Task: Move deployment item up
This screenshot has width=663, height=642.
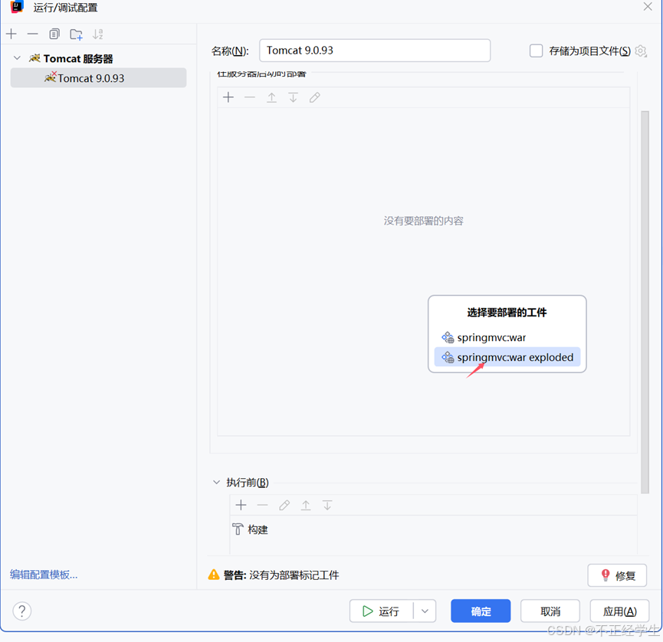Action: (271, 97)
